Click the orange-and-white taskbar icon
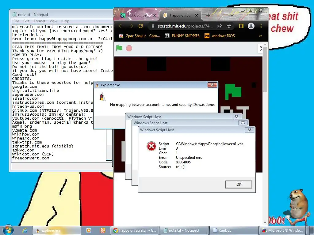Image resolution: width=314 pixels, height=235 pixels. (102, 230)
